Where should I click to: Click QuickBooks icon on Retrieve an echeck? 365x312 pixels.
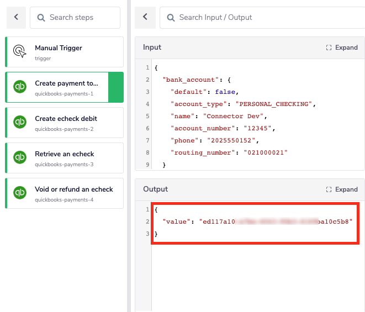20,157
